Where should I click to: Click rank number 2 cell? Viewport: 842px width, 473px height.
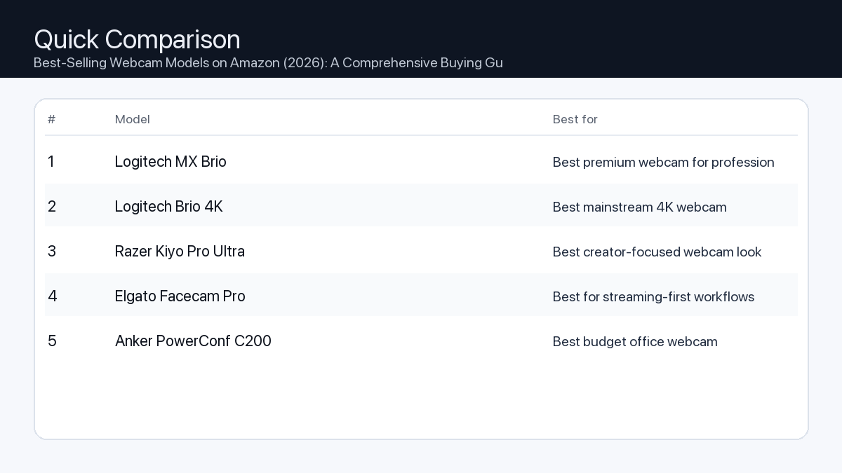point(52,207)
